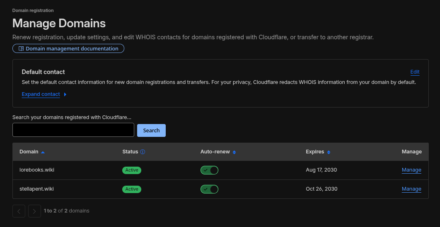The image size is (440, 227).
Task: Click the Expires sort arrows icon
Action: [x=329, y=152]
